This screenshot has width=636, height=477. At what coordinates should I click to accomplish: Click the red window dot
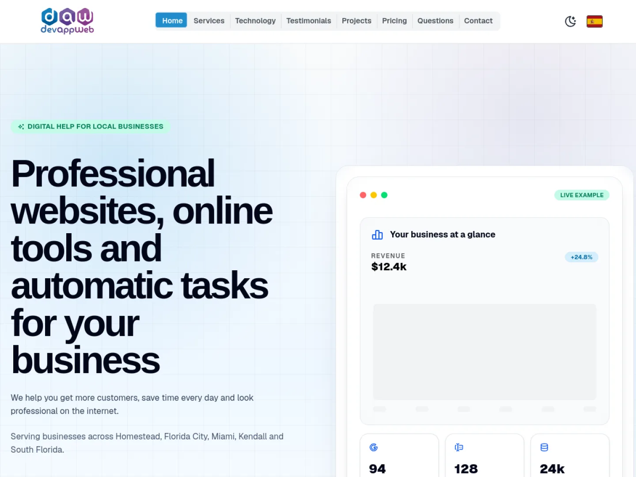pos(363,195)
